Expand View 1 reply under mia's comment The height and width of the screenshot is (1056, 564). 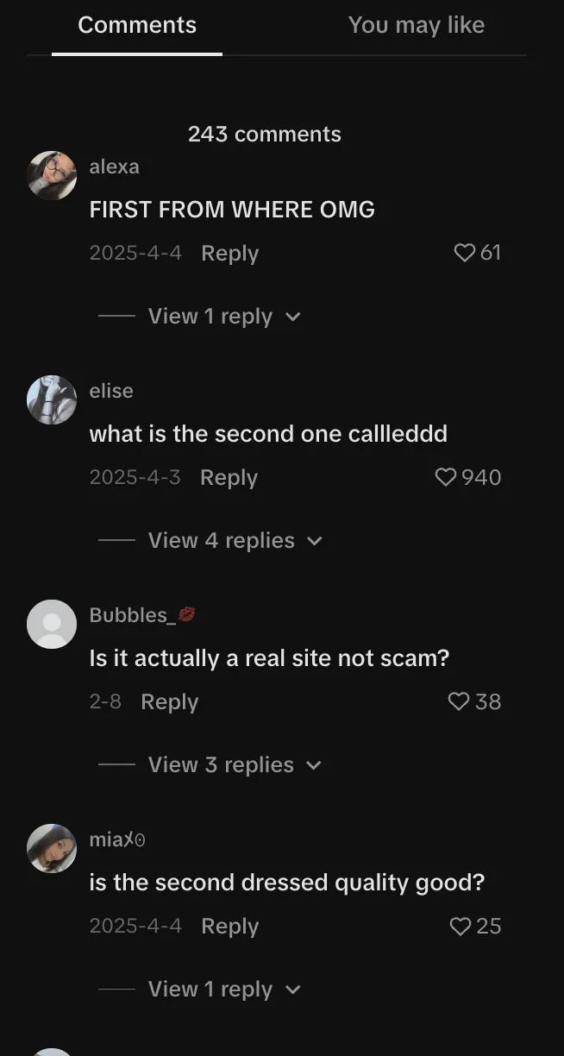point(224,990)
